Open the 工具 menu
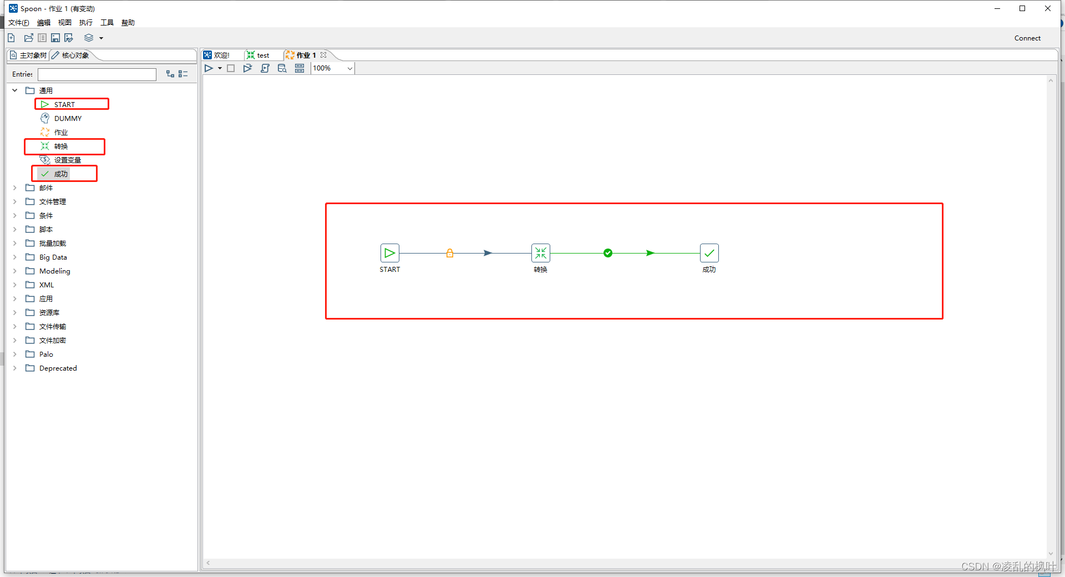Viewport: 1065px width, 577px height. pos(107,23)
